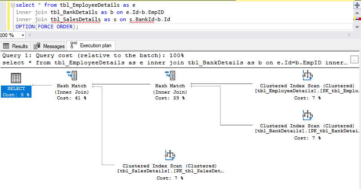Click the horizontal scrollbar right arrow
This screenshot has width=361, height=189.
(x=349, y=35)
